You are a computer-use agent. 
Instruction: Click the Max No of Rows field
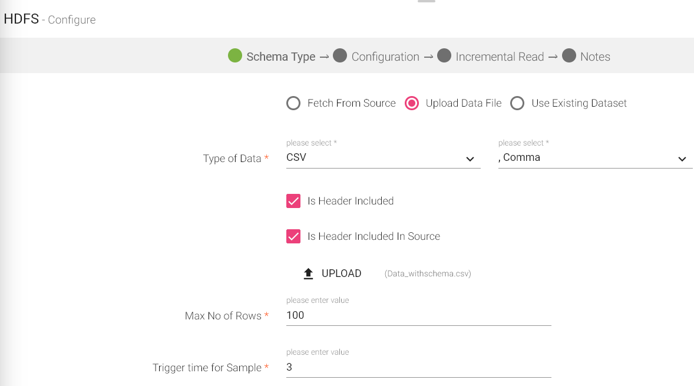[x=418, y=315]
